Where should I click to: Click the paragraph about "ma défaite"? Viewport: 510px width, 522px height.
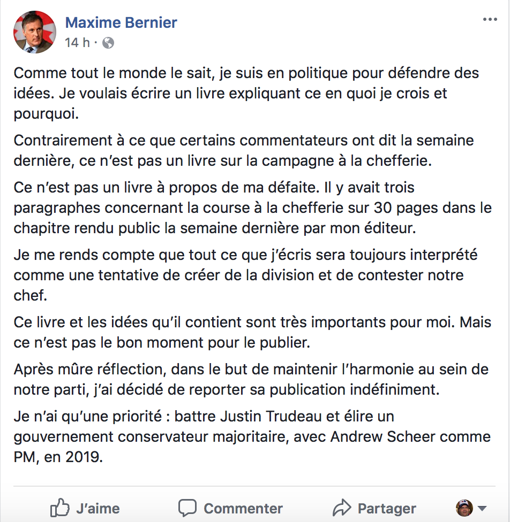(x=252, y=208)
